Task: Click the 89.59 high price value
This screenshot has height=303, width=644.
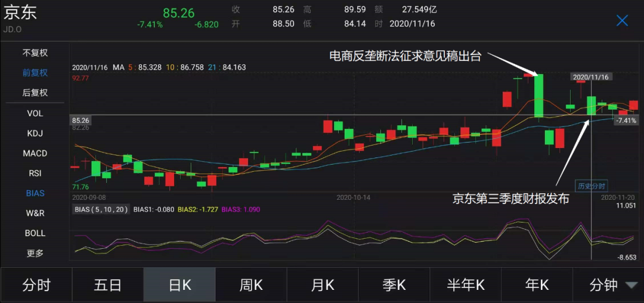Action: coord(355,9)
